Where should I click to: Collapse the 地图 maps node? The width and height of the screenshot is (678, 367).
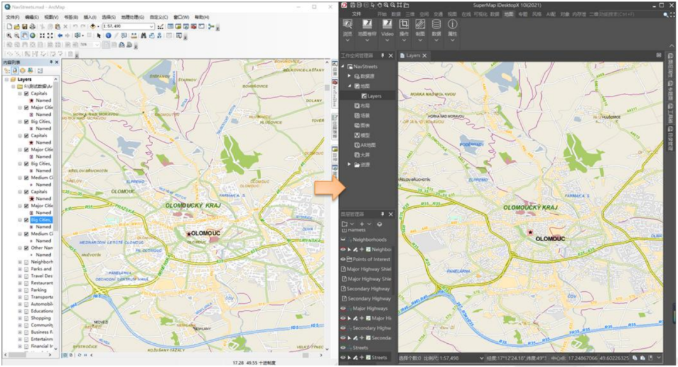(350, 86)
